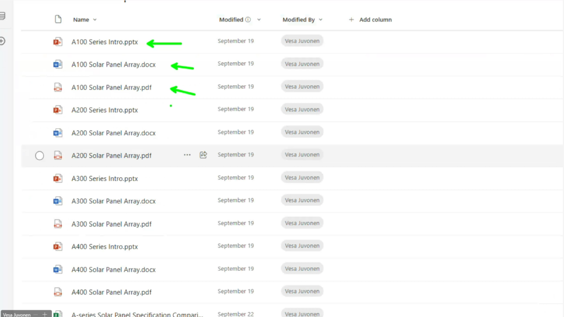Click the Name column header label

pyautogui.click(x=81, y=20)
